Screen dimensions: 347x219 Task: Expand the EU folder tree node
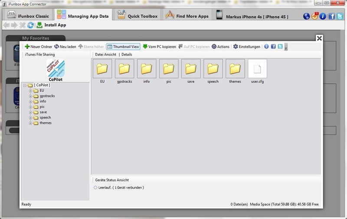tap(30, 91)
